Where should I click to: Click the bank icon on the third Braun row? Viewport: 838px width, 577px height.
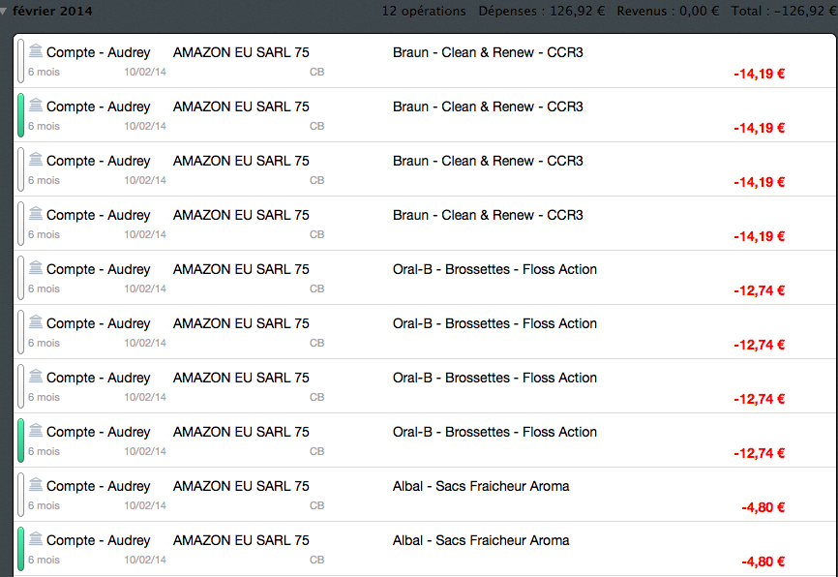(x=35, y=159)
